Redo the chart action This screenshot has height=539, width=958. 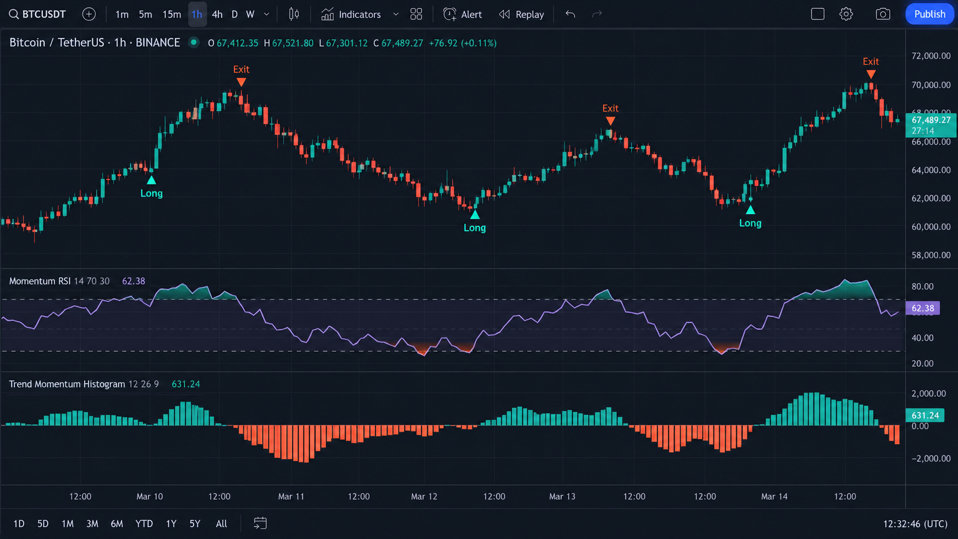pyautogui.click(x=597, y=14)
